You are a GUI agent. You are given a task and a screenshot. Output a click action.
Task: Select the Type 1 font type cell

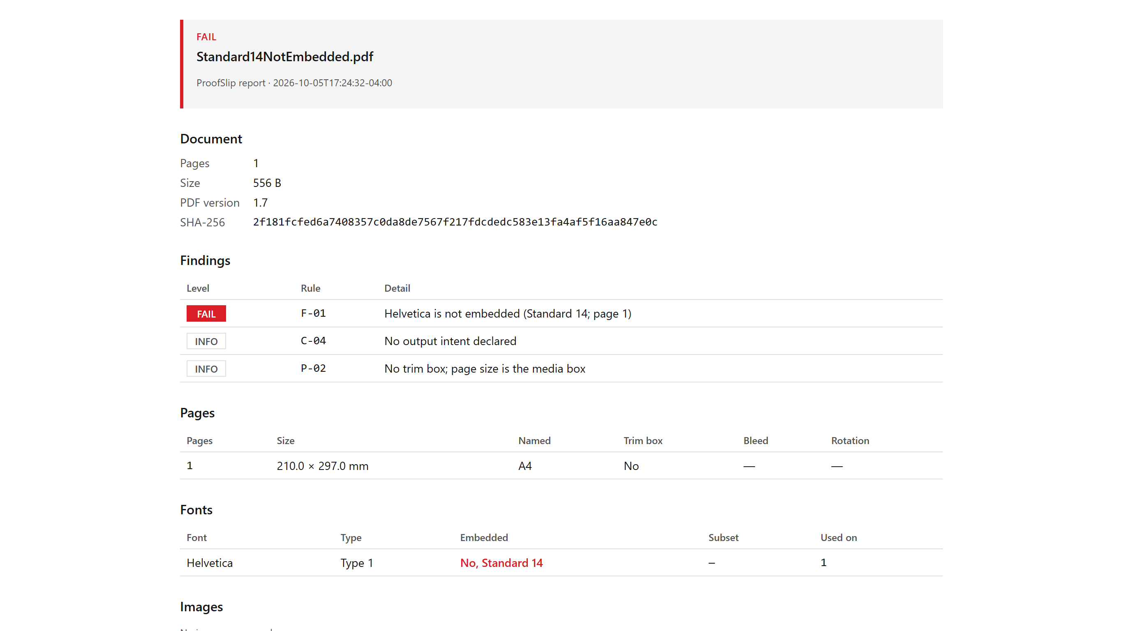click(357, 563)
